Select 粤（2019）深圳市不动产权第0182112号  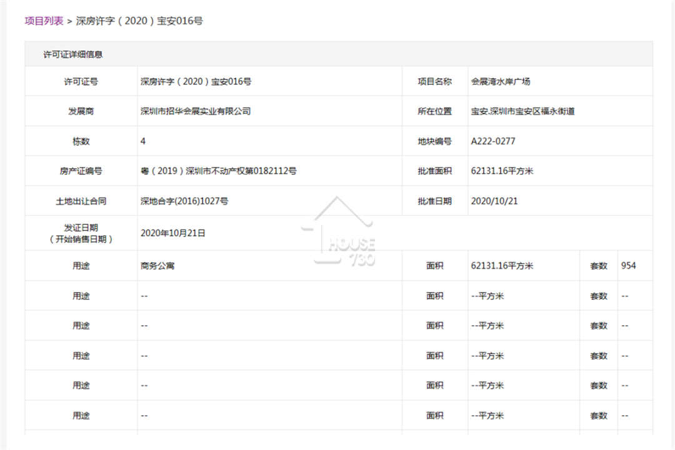[x=218, y=171]
